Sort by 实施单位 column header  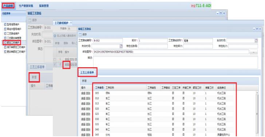click(221, 88)
